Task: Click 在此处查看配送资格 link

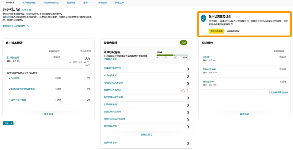Action: point(278,93)
